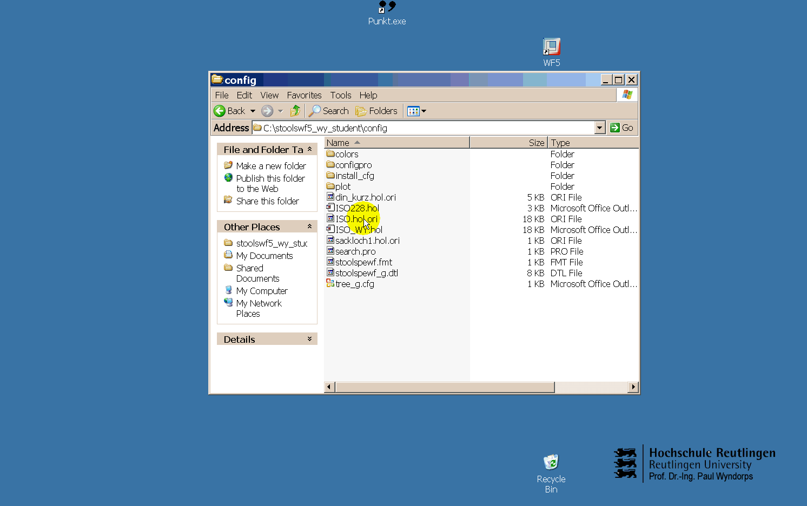Click the horizontal scrollbar left arrow
Viewport: 807px width, 506px height.
tap(329, 387)
